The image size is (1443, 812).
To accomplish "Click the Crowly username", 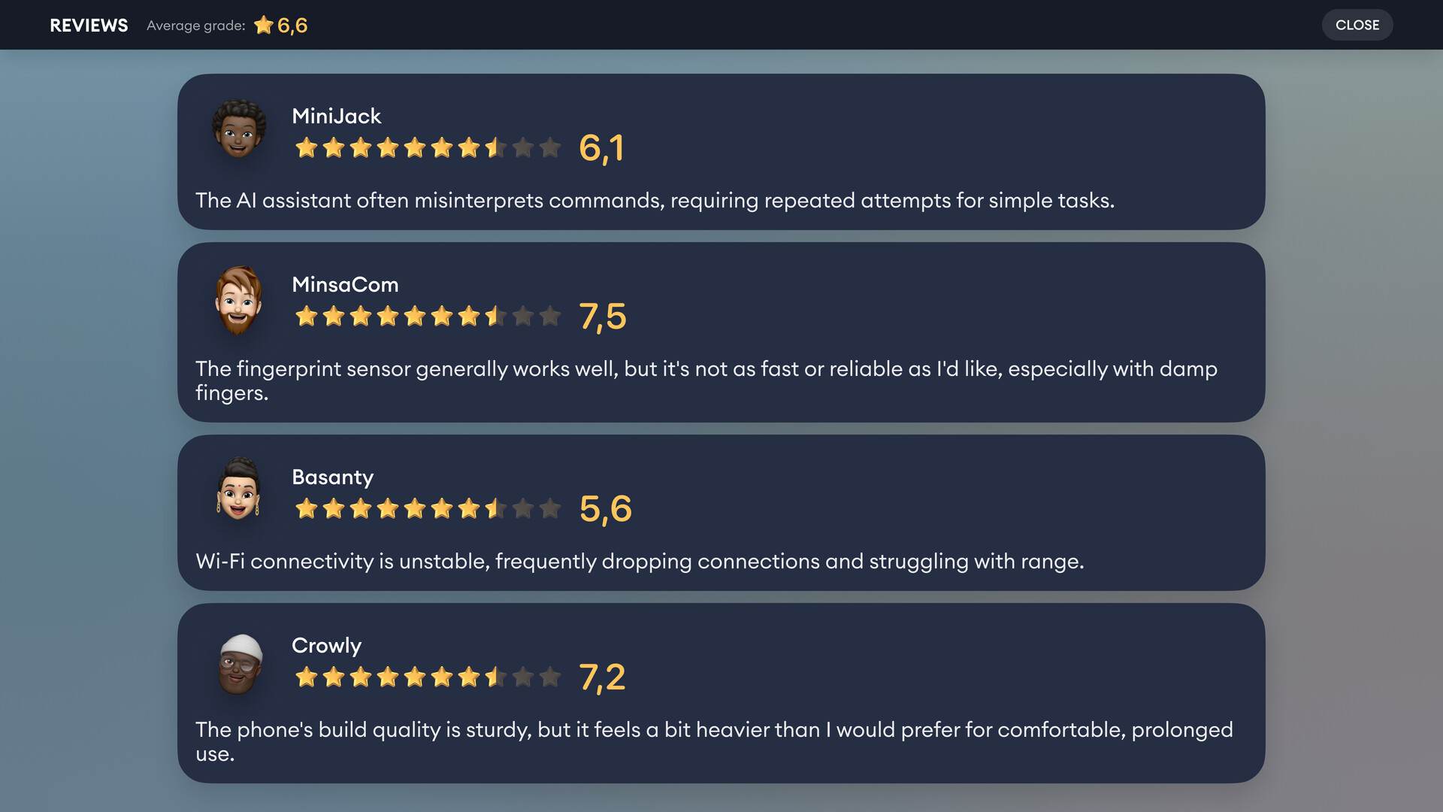I will tap(326, 645).
